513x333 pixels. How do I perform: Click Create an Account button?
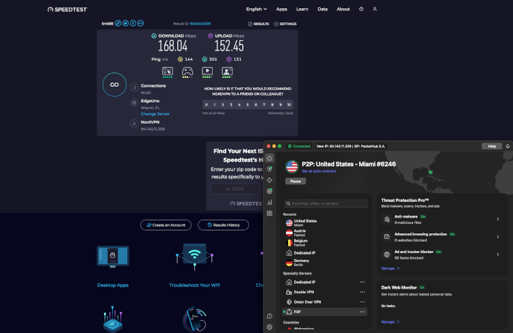[x=166, y=225]
